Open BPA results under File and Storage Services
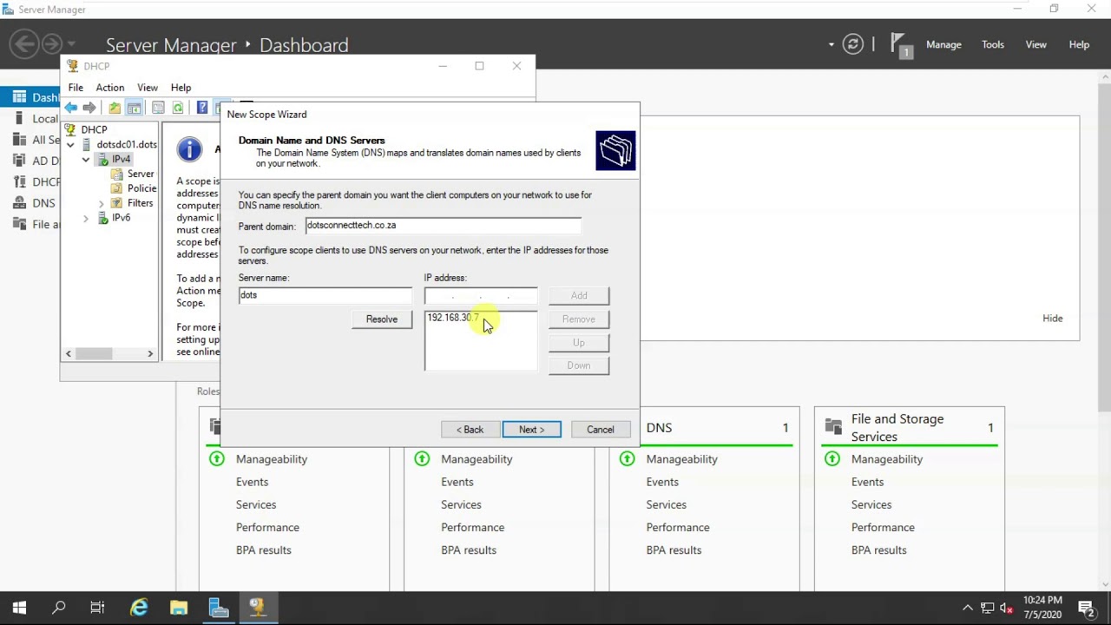 pos(878,549)
